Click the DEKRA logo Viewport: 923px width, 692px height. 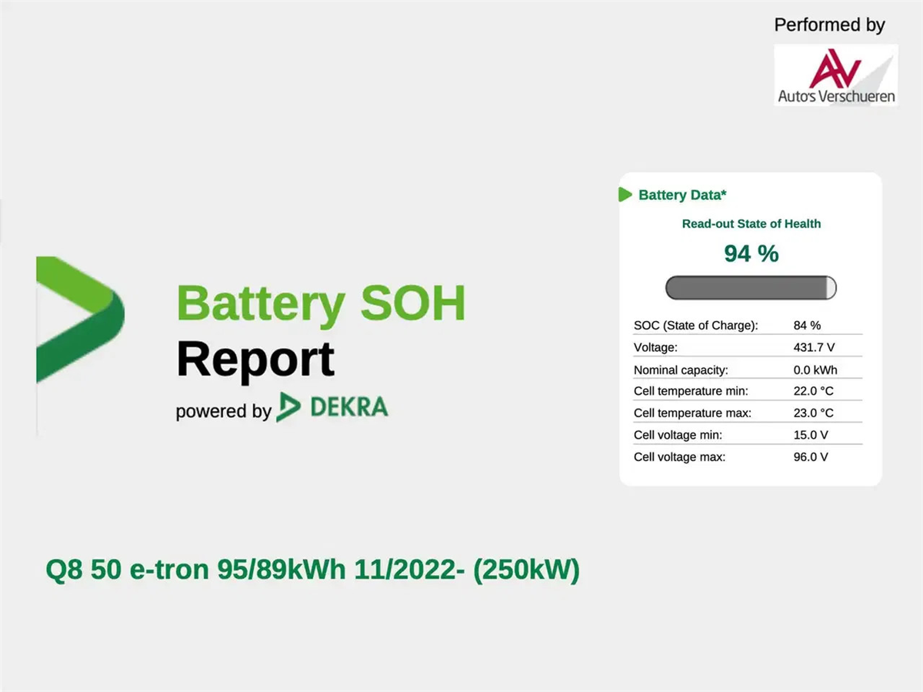[x=333, y=407]
